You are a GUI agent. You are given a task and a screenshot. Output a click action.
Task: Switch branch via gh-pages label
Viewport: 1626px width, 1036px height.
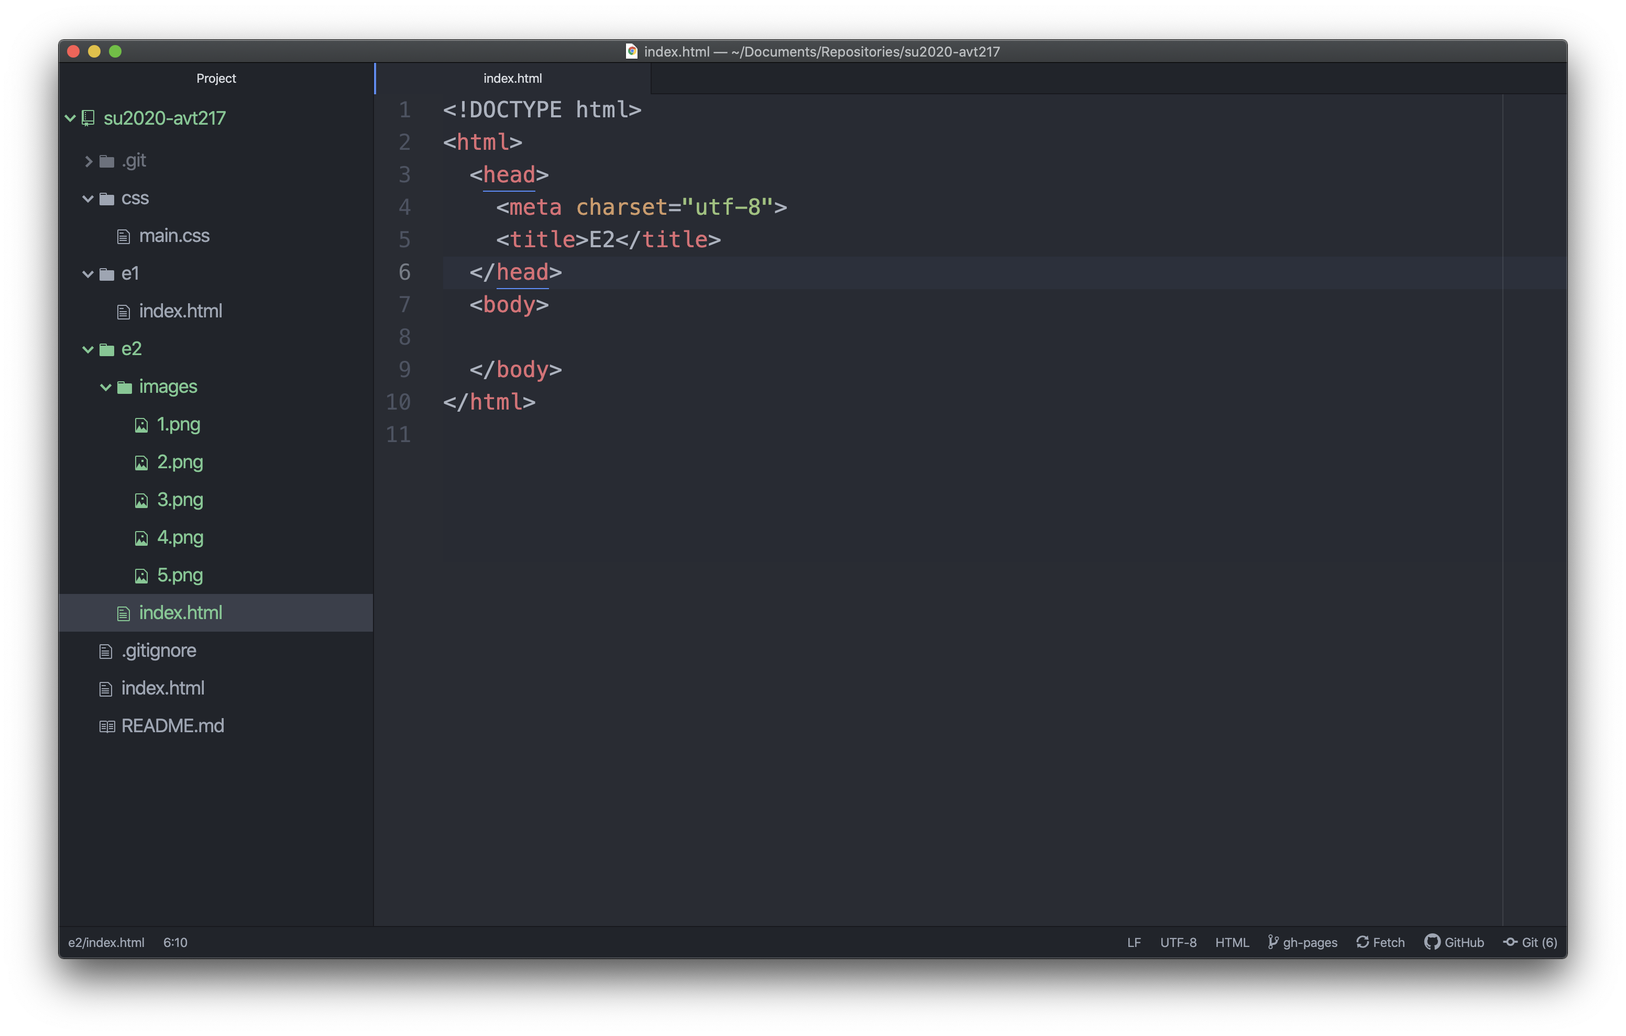(x=1310, y=942)
